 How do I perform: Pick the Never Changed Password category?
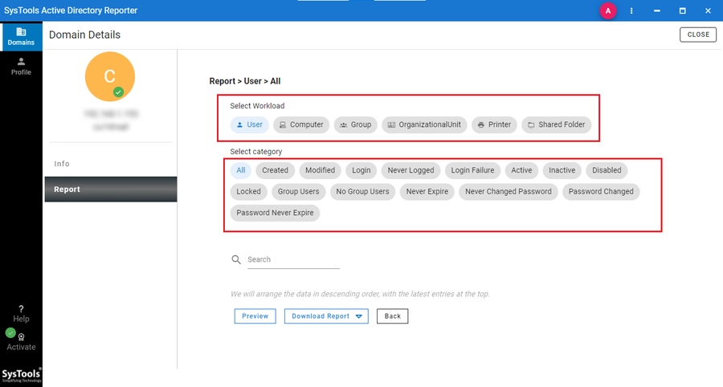(509, 191)
